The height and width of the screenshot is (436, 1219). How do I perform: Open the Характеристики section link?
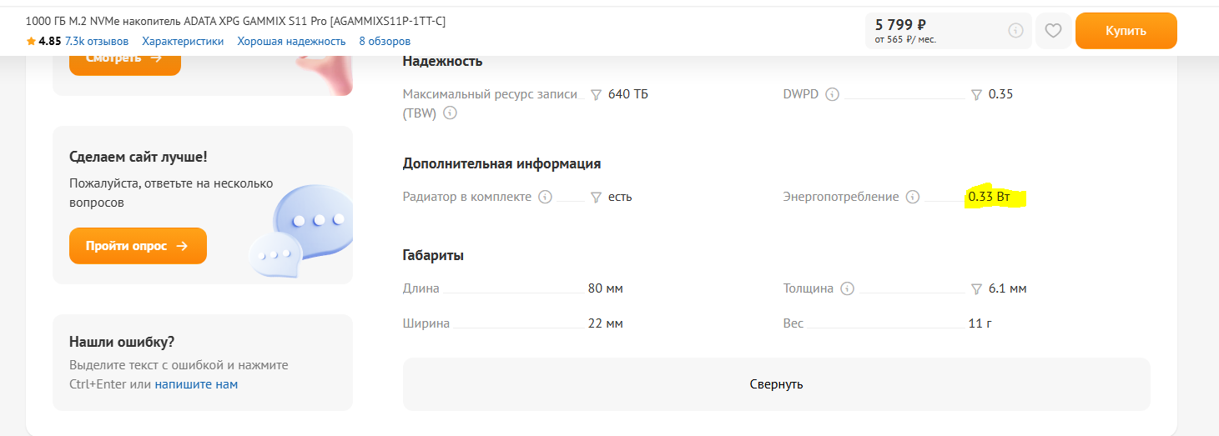183,41
